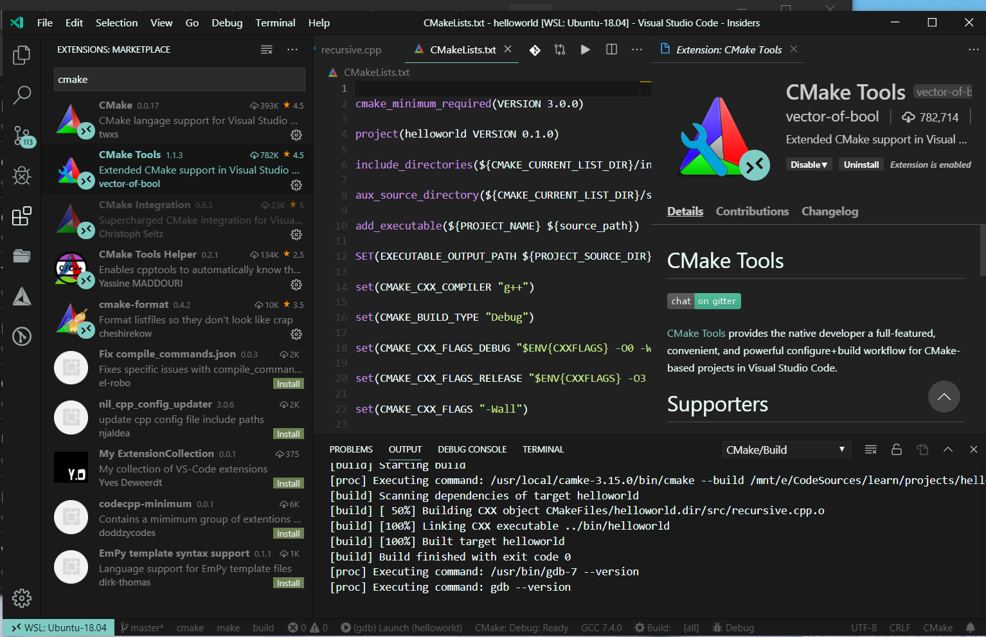The height and width of the screenshot is (637, 986).
Task: Click the chat on gitter badge
Action: [x=704, y=301]
